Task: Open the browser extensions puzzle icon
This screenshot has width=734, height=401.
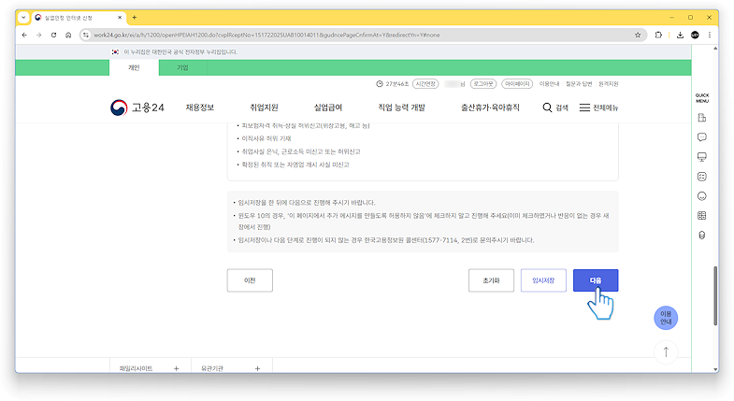Action: (x=658, y=36)
